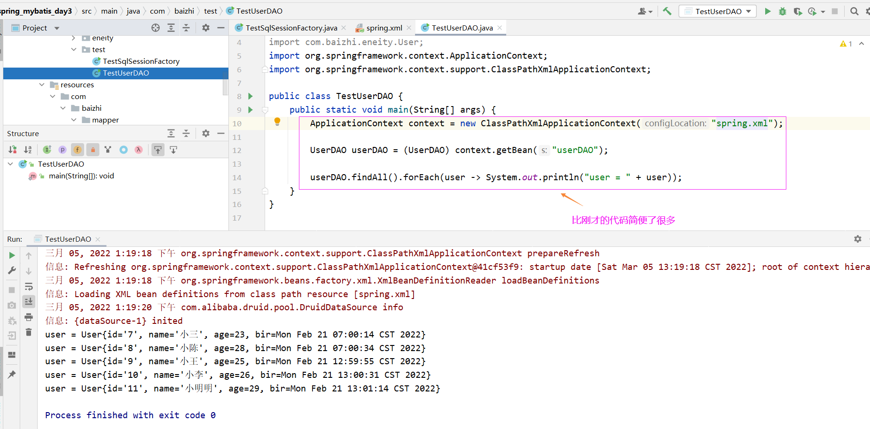Open the user account menu icon

(x=645, y=11)
